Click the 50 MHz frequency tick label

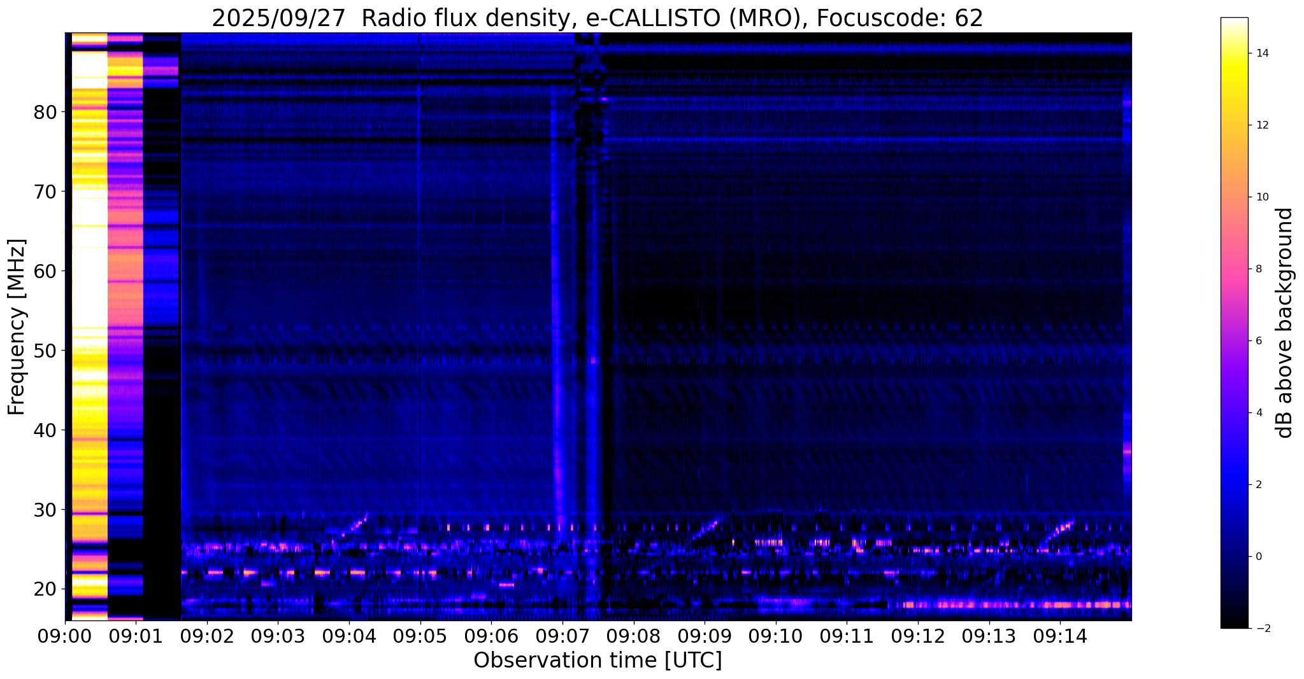click(45, 351)
